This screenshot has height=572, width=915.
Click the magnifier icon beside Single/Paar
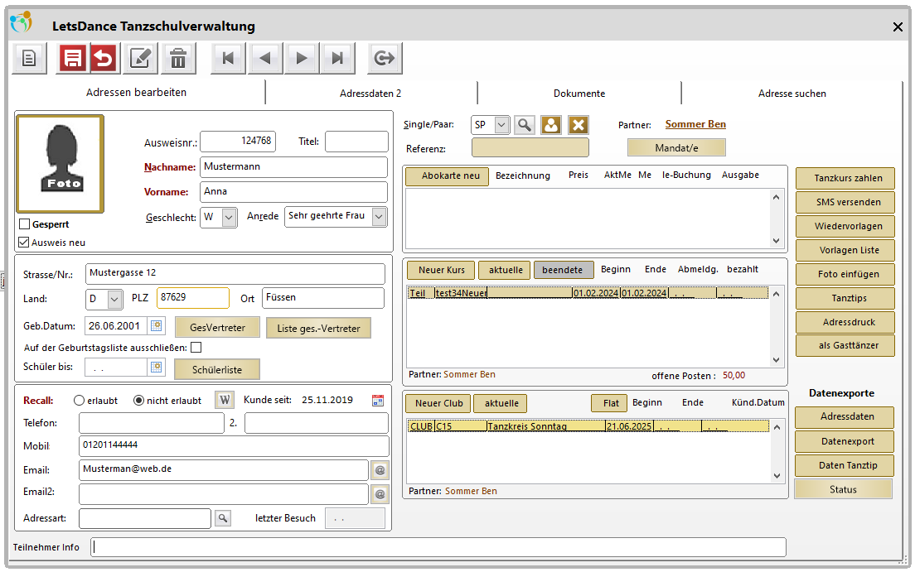525,125
